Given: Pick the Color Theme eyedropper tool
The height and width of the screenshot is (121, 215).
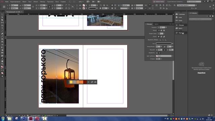Looking at the screenshot, I should click(2, 58).
